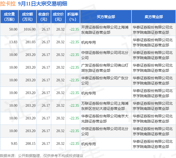The image size is (176, 158).
Task: Click the orange 拉卡拉 stock name in title
Action: pos(8,4)
